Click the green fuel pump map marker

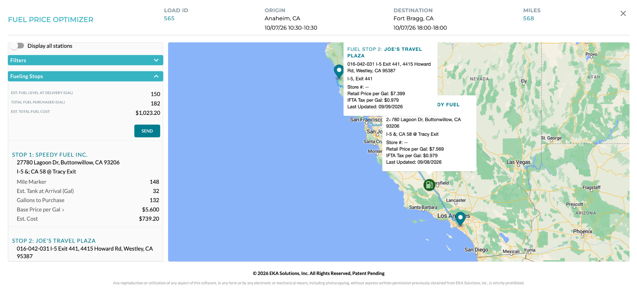click(429, 185)
